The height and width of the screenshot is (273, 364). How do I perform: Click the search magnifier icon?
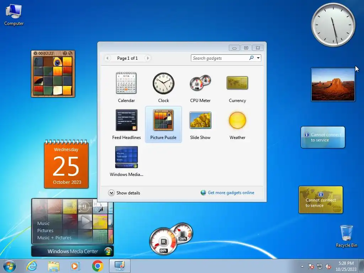coord(251,58)
